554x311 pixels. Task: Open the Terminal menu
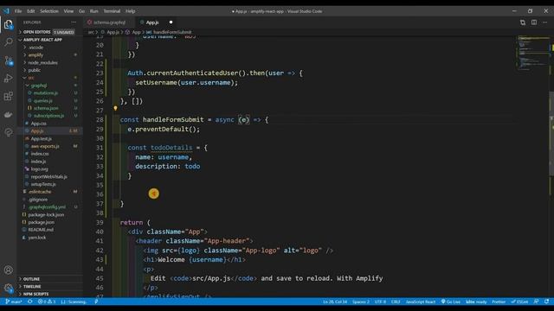pos(112,11)
